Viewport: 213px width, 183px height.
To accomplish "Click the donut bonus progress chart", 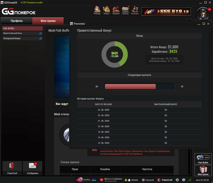I will 114,55.
